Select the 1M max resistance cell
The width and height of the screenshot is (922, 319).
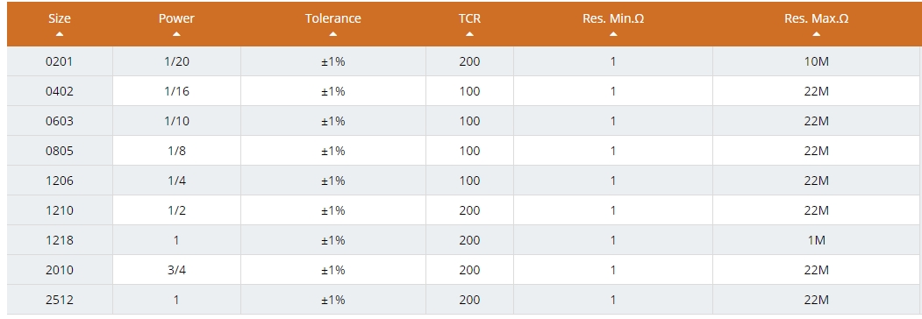(x=816, y=240)
